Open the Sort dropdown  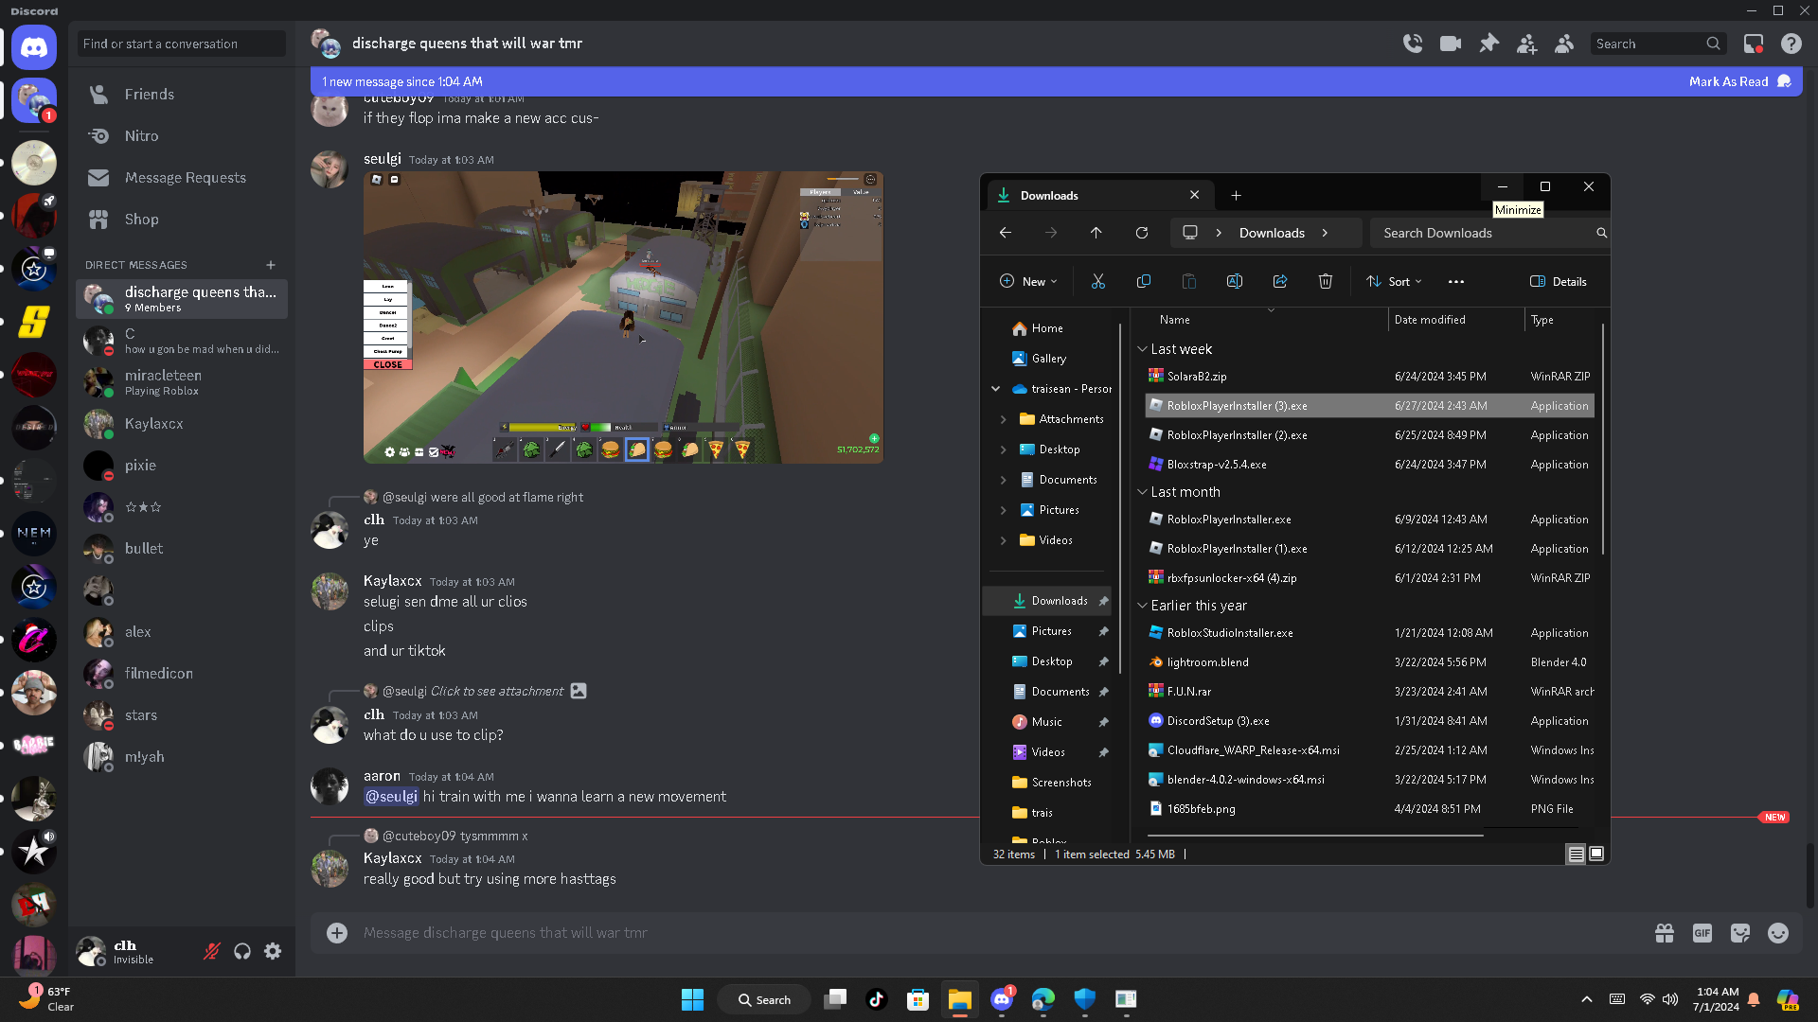(1395, 281)
